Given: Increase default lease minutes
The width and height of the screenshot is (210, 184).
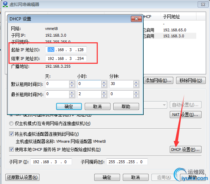Looking at the screenshot, I should 136,82.
